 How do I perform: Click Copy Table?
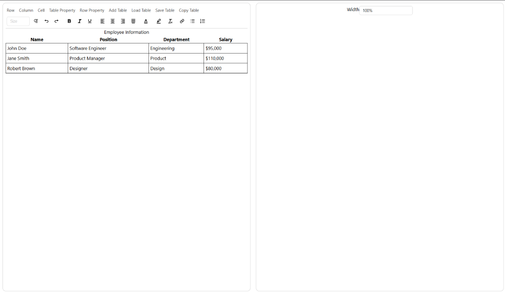click(x=189, y=10)
